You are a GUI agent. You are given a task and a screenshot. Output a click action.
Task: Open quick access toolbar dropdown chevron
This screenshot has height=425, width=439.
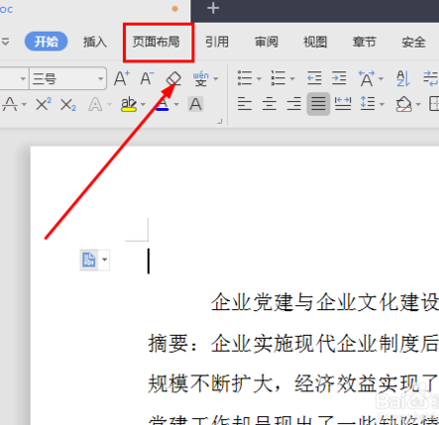pos(5,42)
